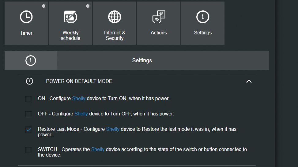Click the Shelly link in Restore Last Mode
Image resolution: width=298 pixels, height=167 pixels.
[x=113, y=129]
